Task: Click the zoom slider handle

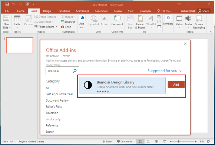Action: (x=179, y=141)
